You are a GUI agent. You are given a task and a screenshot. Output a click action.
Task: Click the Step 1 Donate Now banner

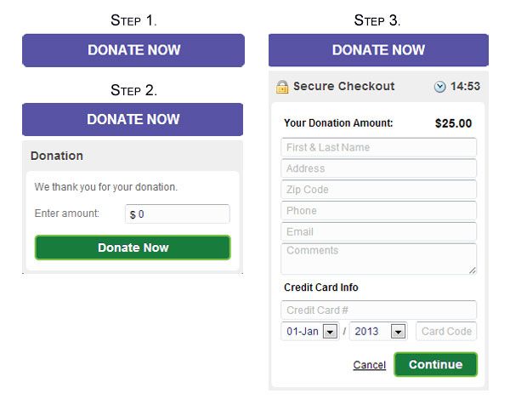click(x=133, y=50)
